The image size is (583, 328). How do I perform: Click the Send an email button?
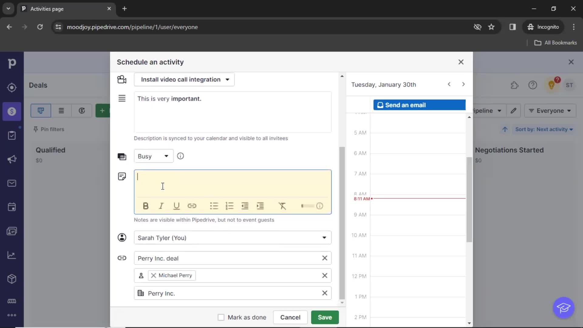point(419,104)
